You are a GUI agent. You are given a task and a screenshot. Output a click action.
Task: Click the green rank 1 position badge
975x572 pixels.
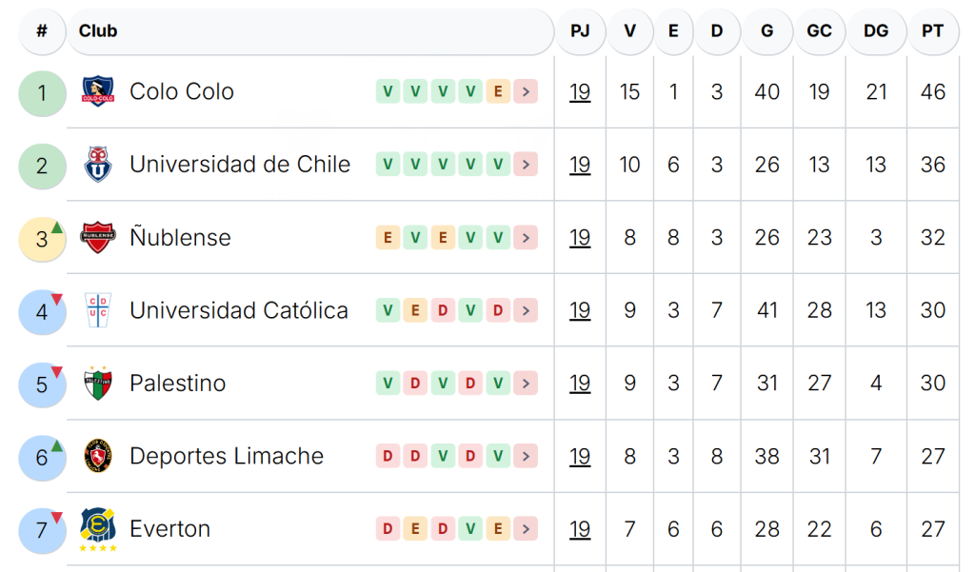(42, 93)
